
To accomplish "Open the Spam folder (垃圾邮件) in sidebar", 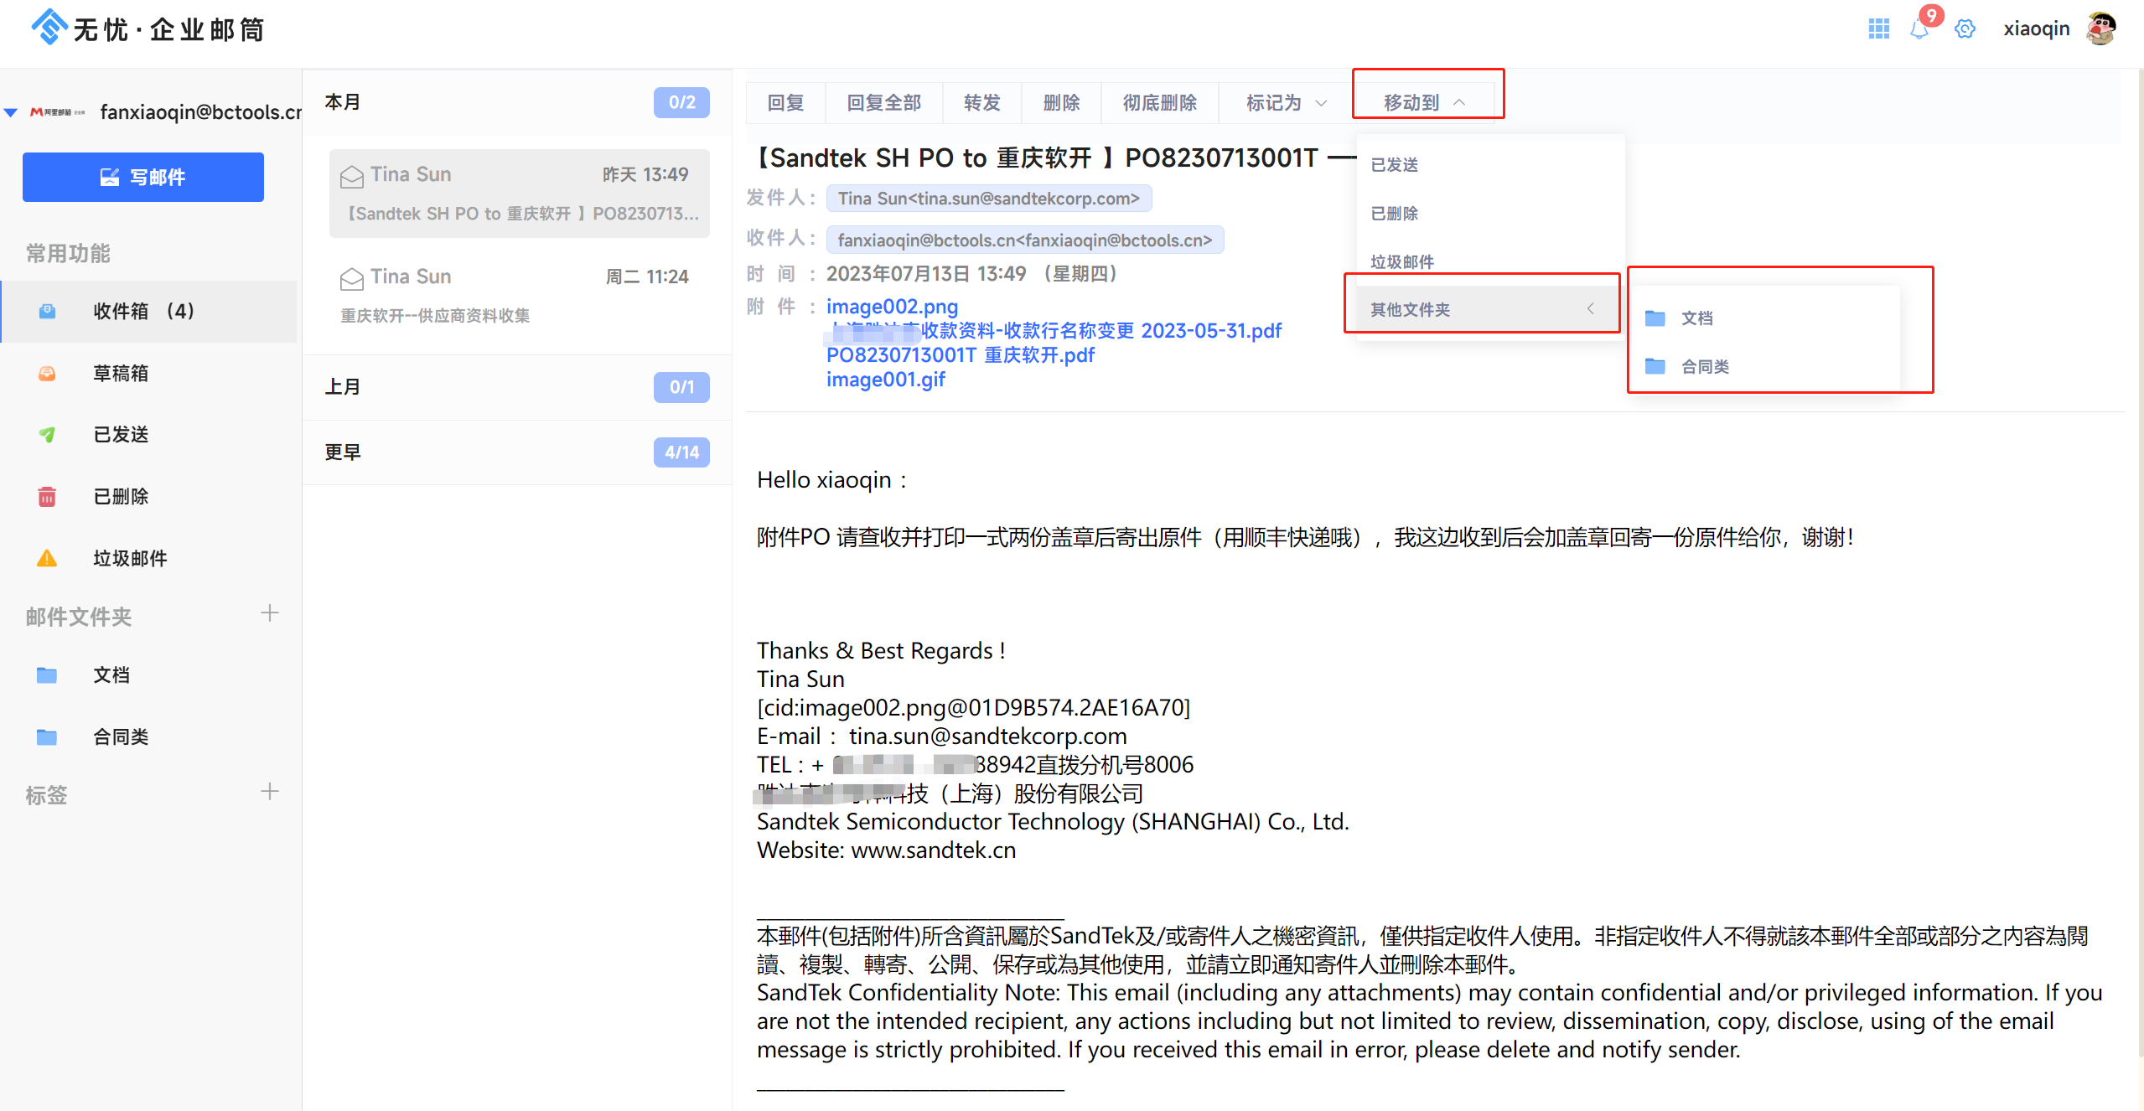I will (x=130, y=558).
